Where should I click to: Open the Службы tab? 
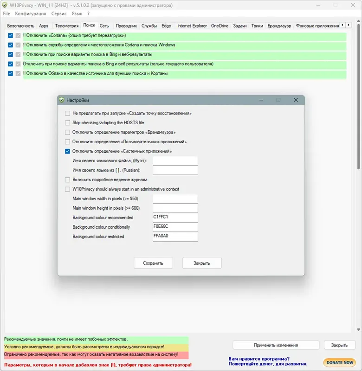coord(149,26)
